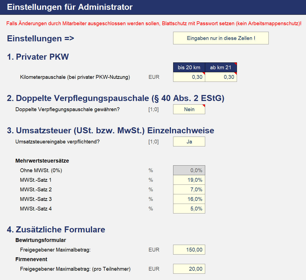306x280 pixels.
Task: Select the MWSt.-Satz 1 cell showing 19,0%
Action: click(189, 180)
